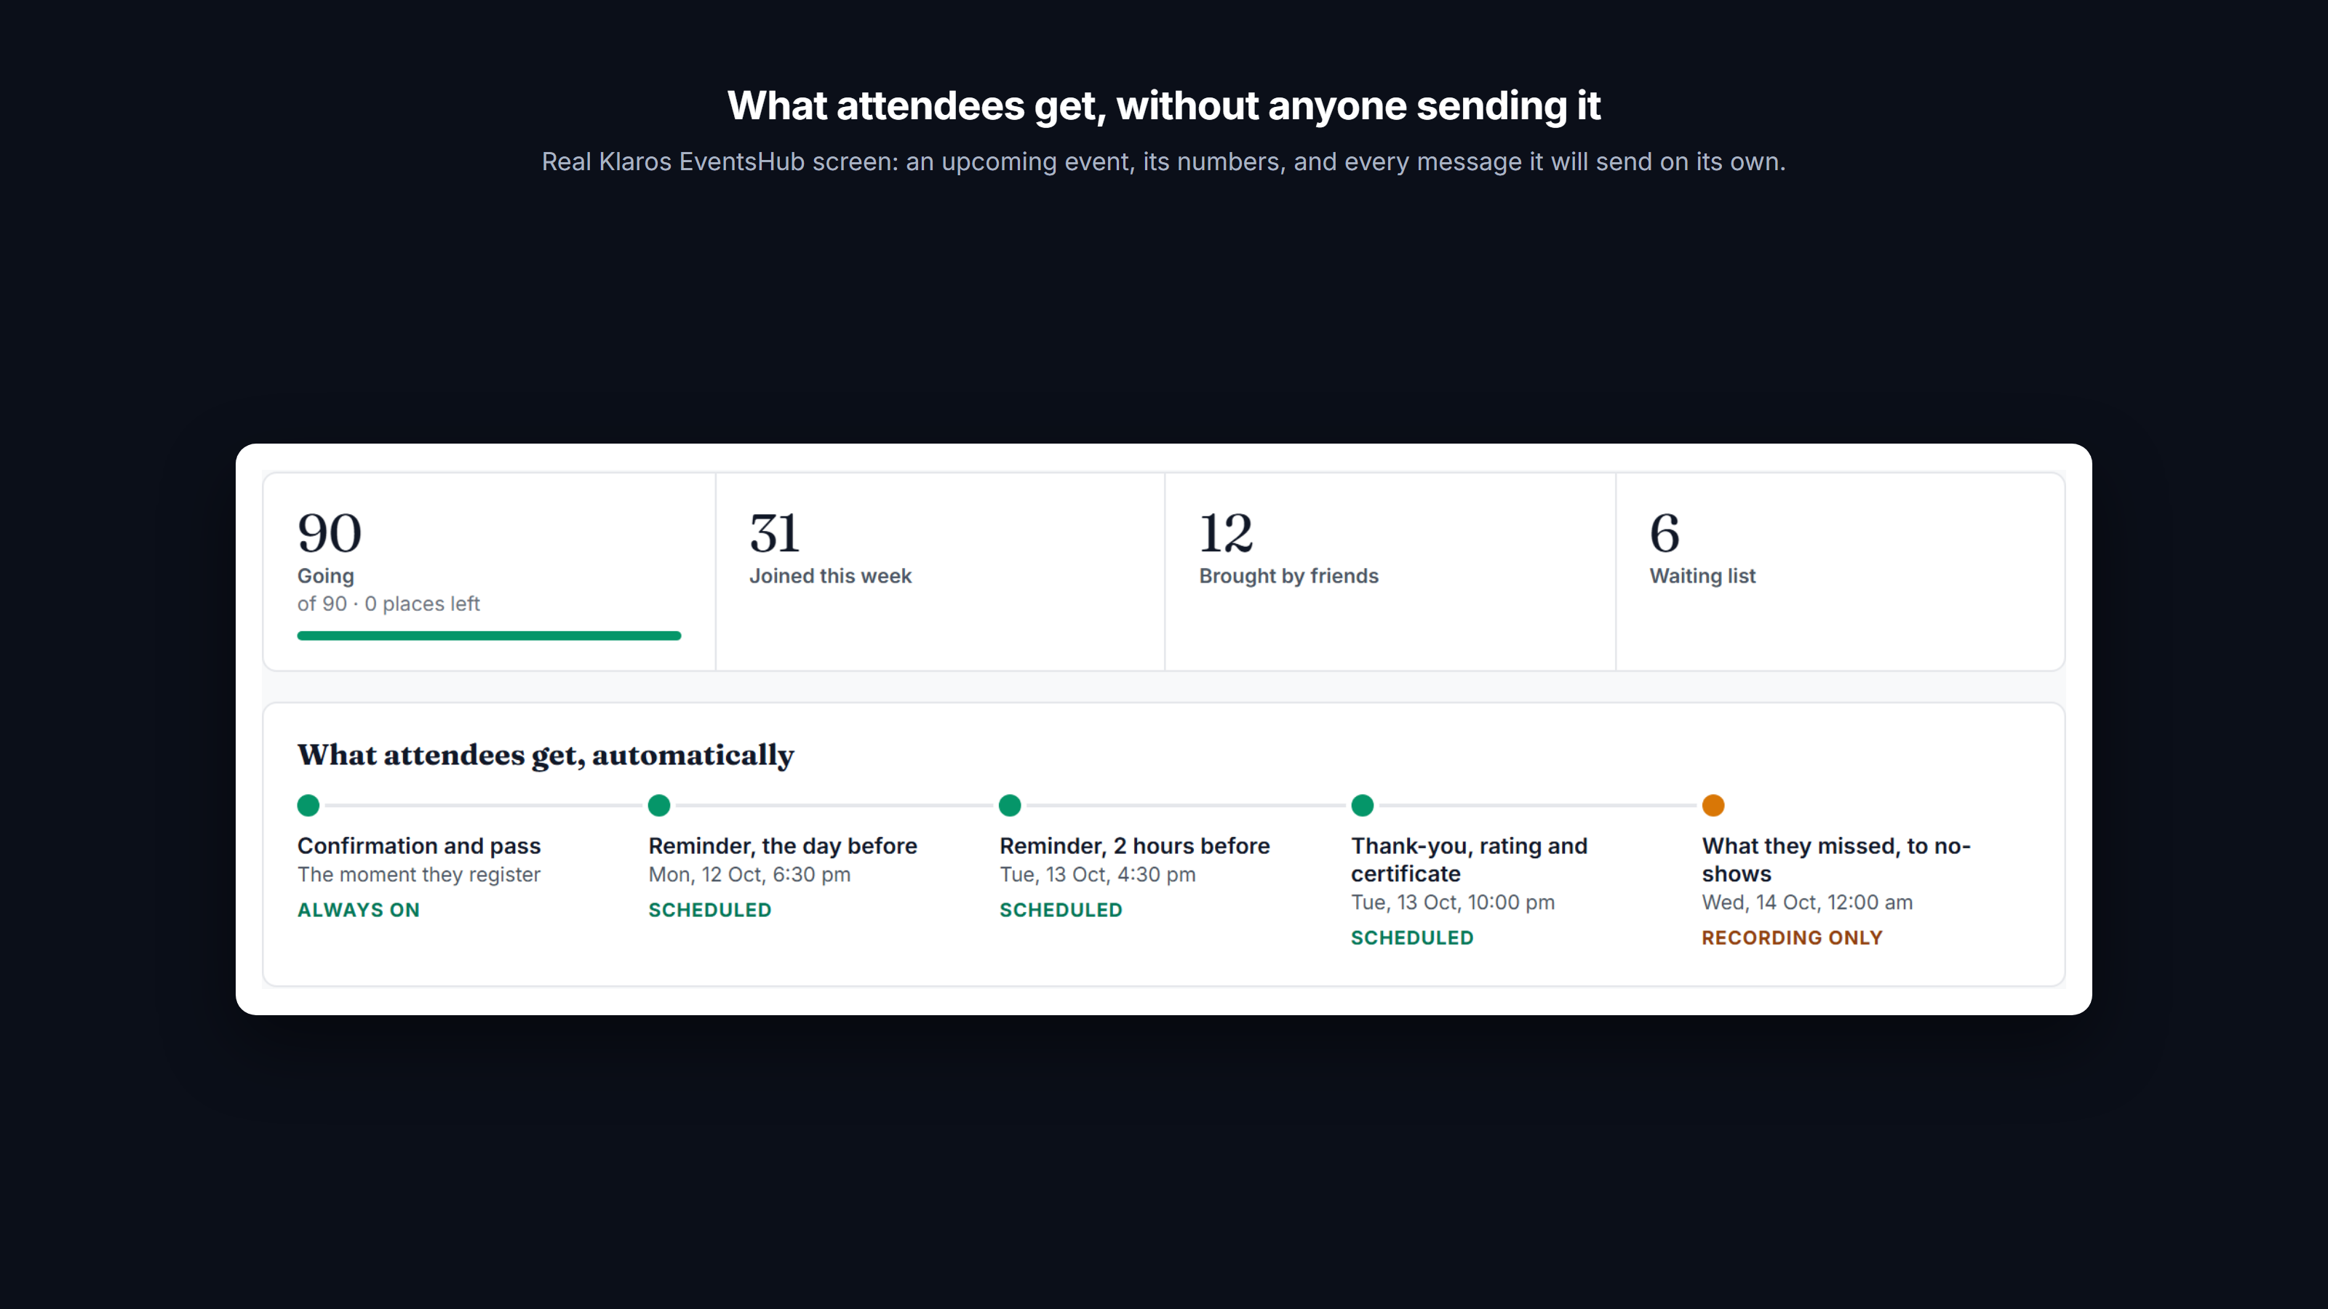Select the 90 Going number
Image resolution: width=2328 pixels, height=1309 pixels.
tap(330, 533)
